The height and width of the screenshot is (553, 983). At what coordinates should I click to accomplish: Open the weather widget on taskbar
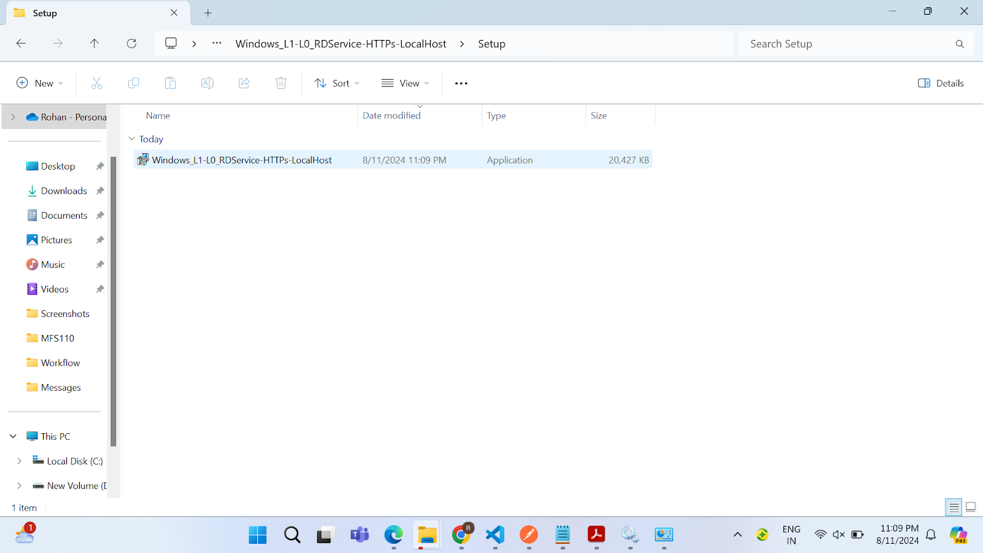(x=25, y=533)
